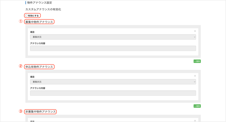Viewport: 226px width, 122px height.
Task: Click the 有効にする checkbox label text
Action: (x=33, y=16)
